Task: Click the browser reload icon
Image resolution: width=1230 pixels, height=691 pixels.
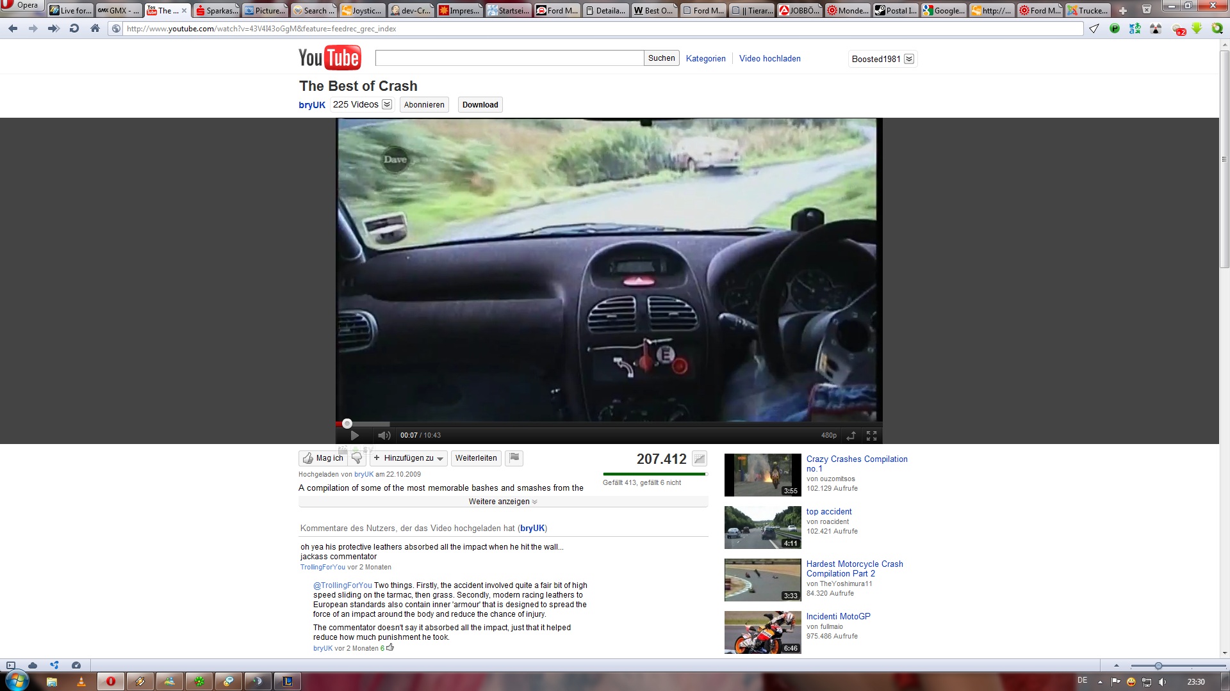Action: click(x=74, y=29)
